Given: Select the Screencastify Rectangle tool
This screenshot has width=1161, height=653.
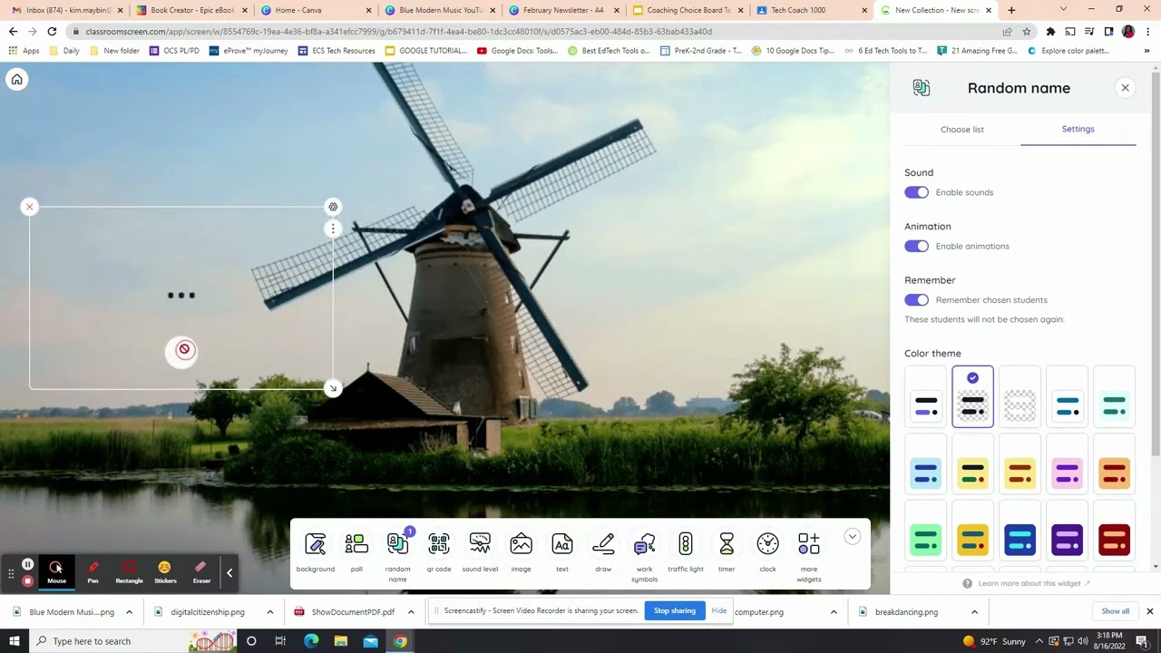Looking at the screenshot, I should pos(129,572).
